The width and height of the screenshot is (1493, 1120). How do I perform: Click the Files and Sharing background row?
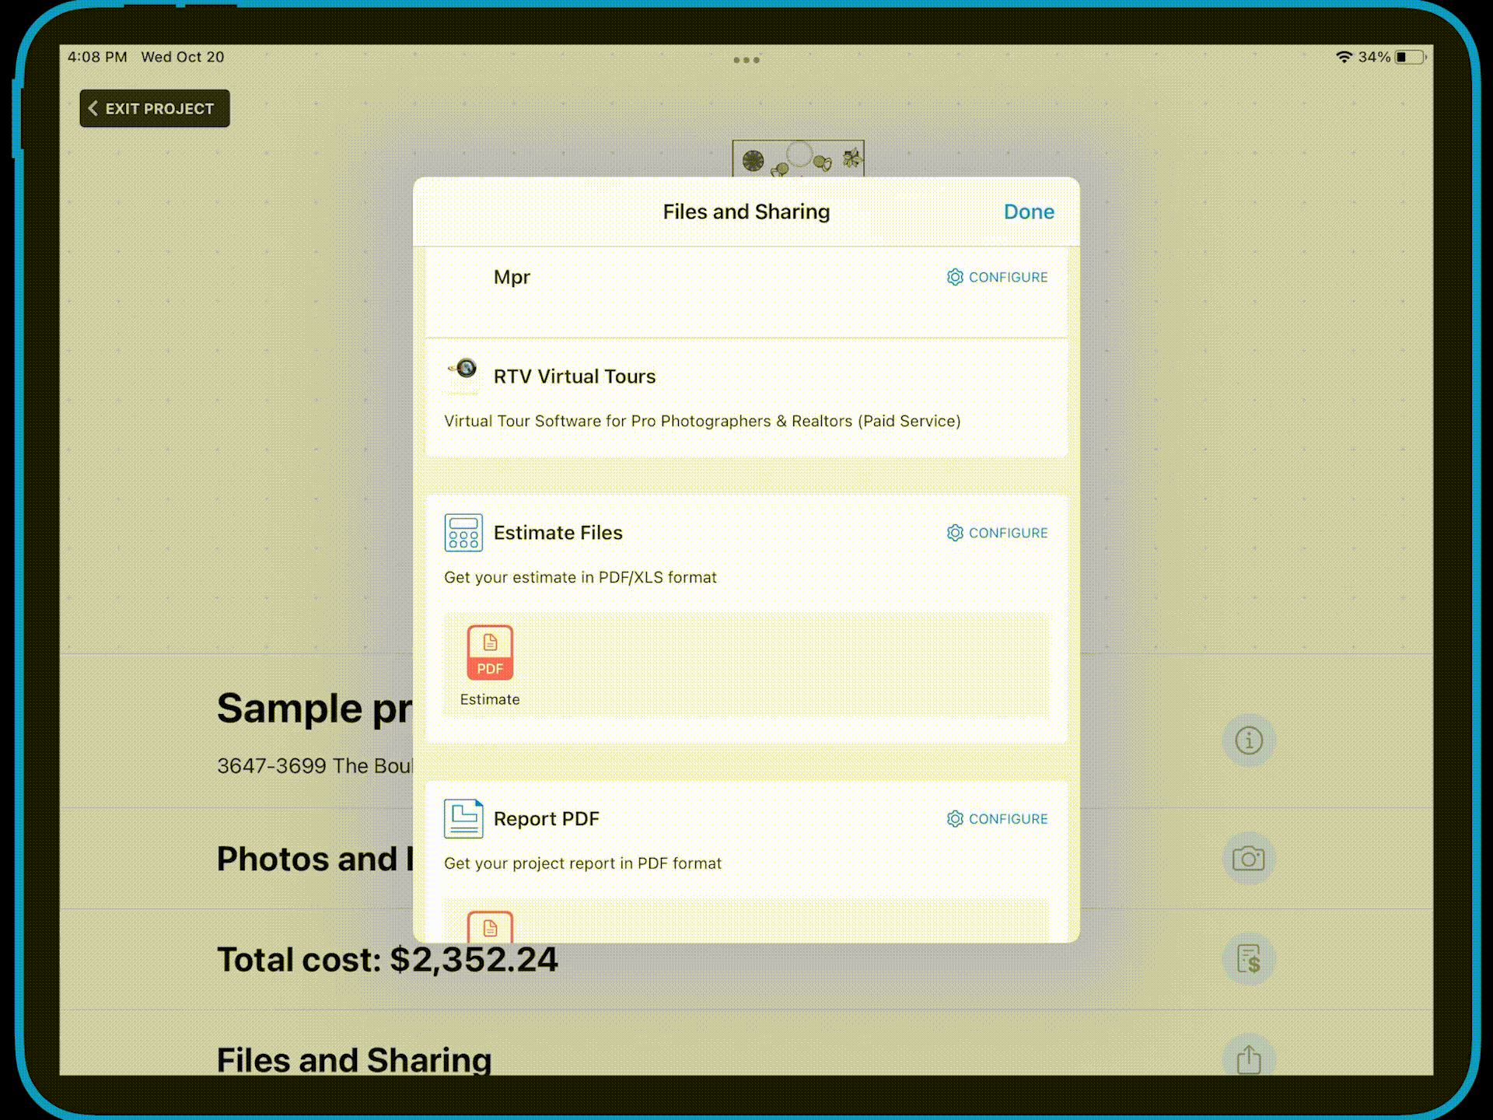[x=746, y=1043]
